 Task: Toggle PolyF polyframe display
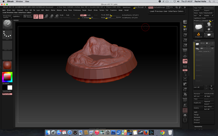pyautogui.click(x=185, y=100)
